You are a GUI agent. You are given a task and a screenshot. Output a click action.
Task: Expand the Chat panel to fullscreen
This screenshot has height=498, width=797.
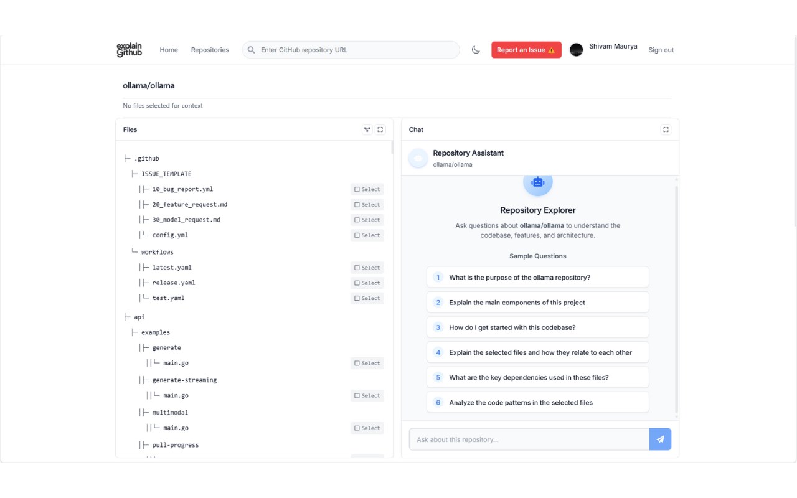tap(666, 129)
